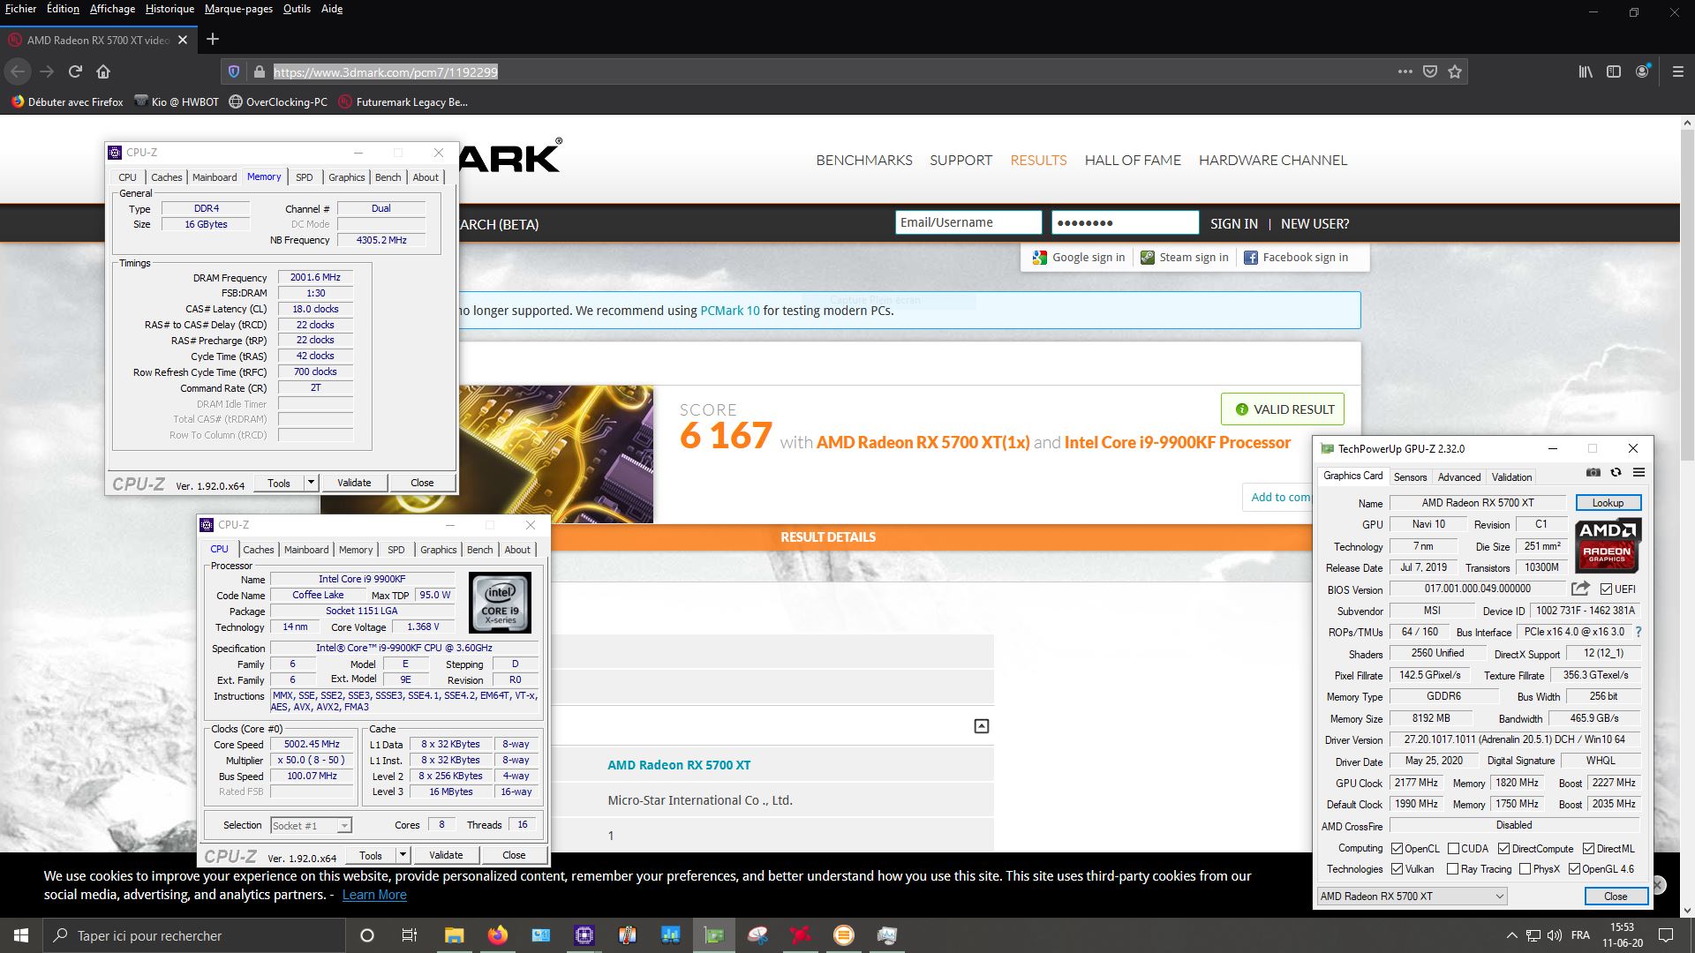Screen dimensions: 1695x953
Task: Click site padlock security icon
Action: pos(259,71)
